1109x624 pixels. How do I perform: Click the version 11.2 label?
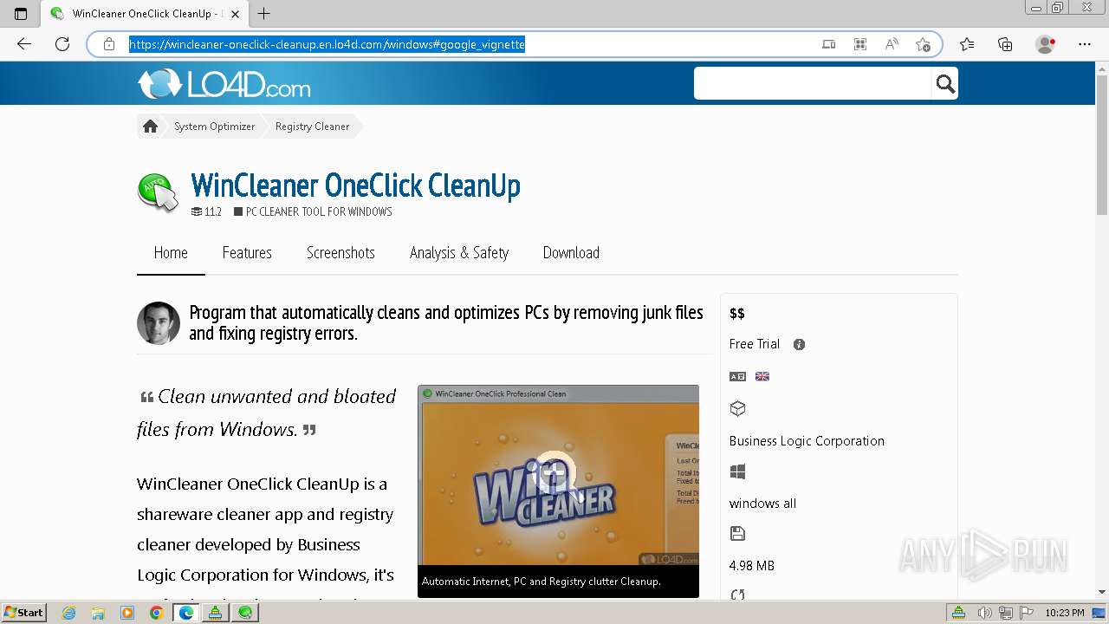[x=213, y=211]
